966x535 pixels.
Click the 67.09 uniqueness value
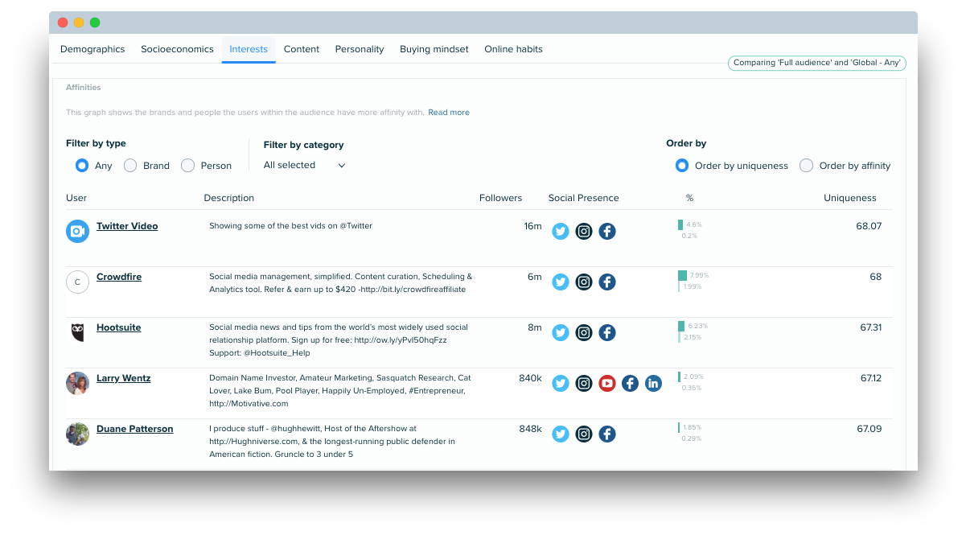(869, 429)
